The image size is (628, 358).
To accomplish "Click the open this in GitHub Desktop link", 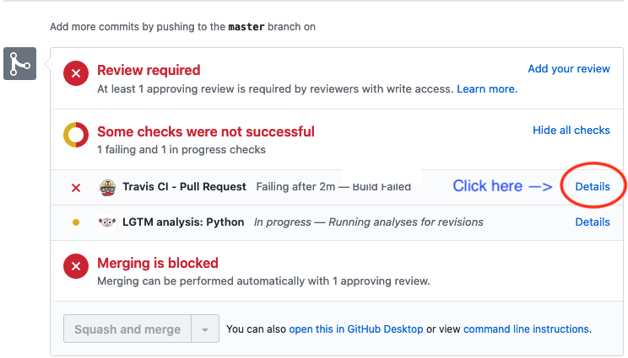I will coord(355,329).
